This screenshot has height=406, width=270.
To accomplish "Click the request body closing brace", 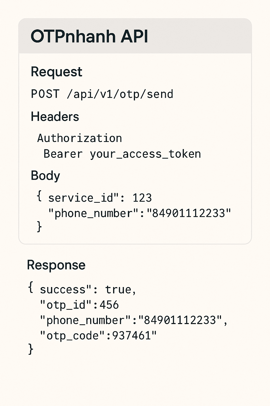I will click(39, 227).
